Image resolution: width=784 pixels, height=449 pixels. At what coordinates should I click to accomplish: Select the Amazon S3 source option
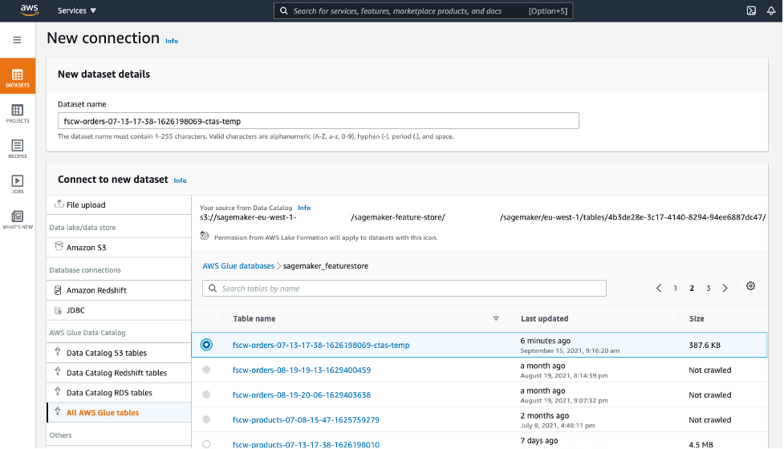[119, 247]
